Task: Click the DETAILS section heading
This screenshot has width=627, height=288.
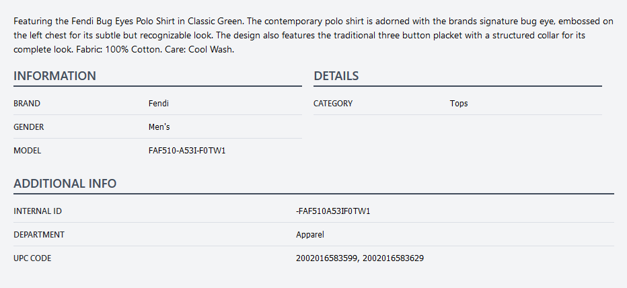Action: [336, 76]
